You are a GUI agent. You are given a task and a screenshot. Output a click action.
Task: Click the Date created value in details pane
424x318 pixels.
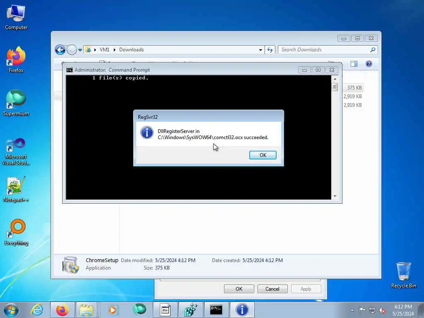point(263,260)
